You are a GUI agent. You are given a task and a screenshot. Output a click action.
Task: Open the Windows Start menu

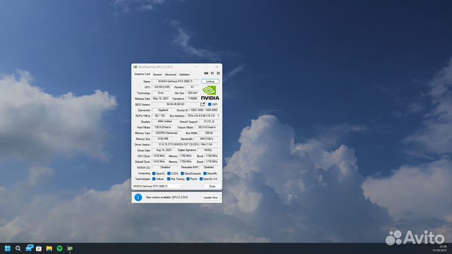(8, 248)
